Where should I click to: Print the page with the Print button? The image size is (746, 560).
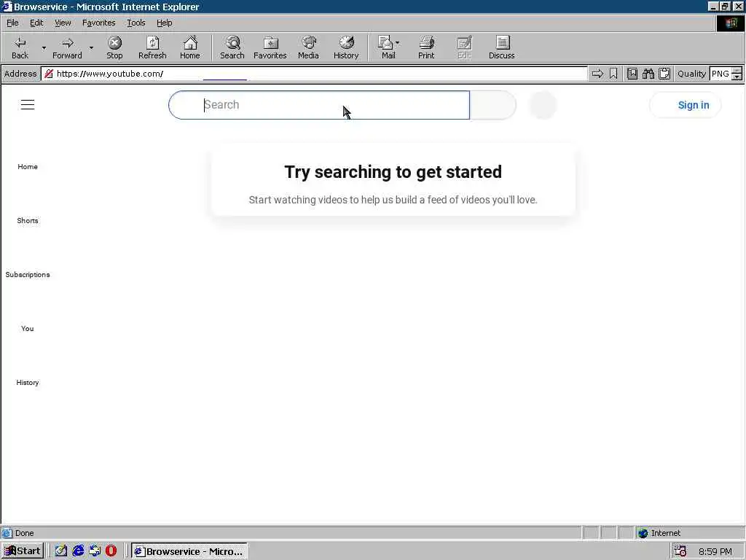pos(426,47)
